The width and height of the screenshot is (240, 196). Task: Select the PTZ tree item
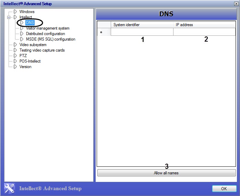[x=23, y=56]
